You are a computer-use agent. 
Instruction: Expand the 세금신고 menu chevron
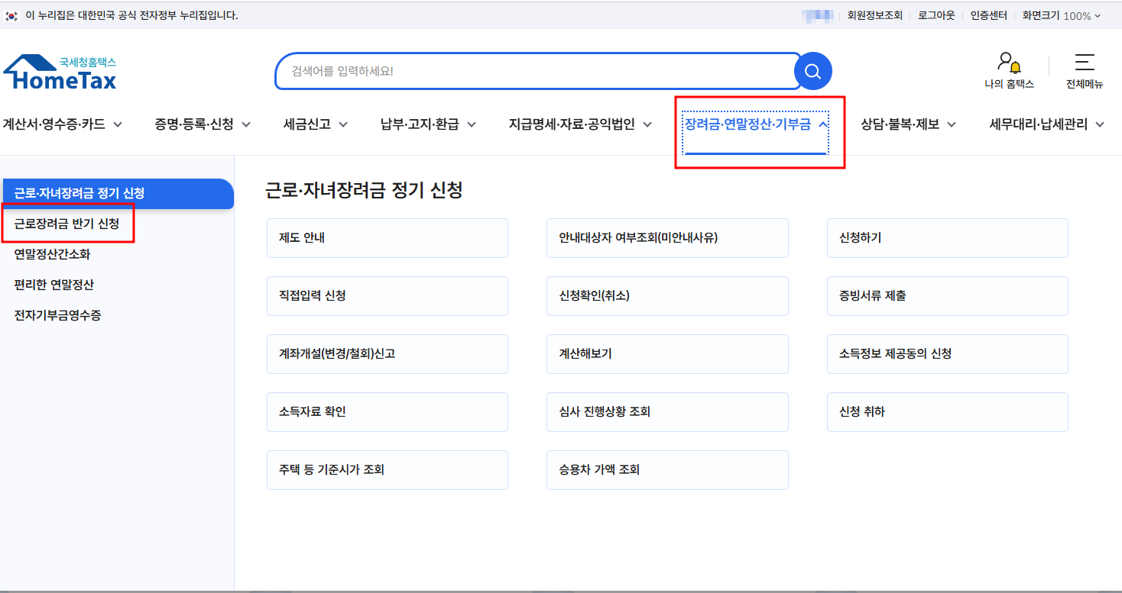[x=342, y=124]
